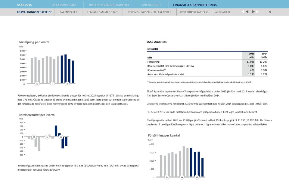
Task: Click the 14 marker in Rörelseresultat chart
Action: pos(47,137)
